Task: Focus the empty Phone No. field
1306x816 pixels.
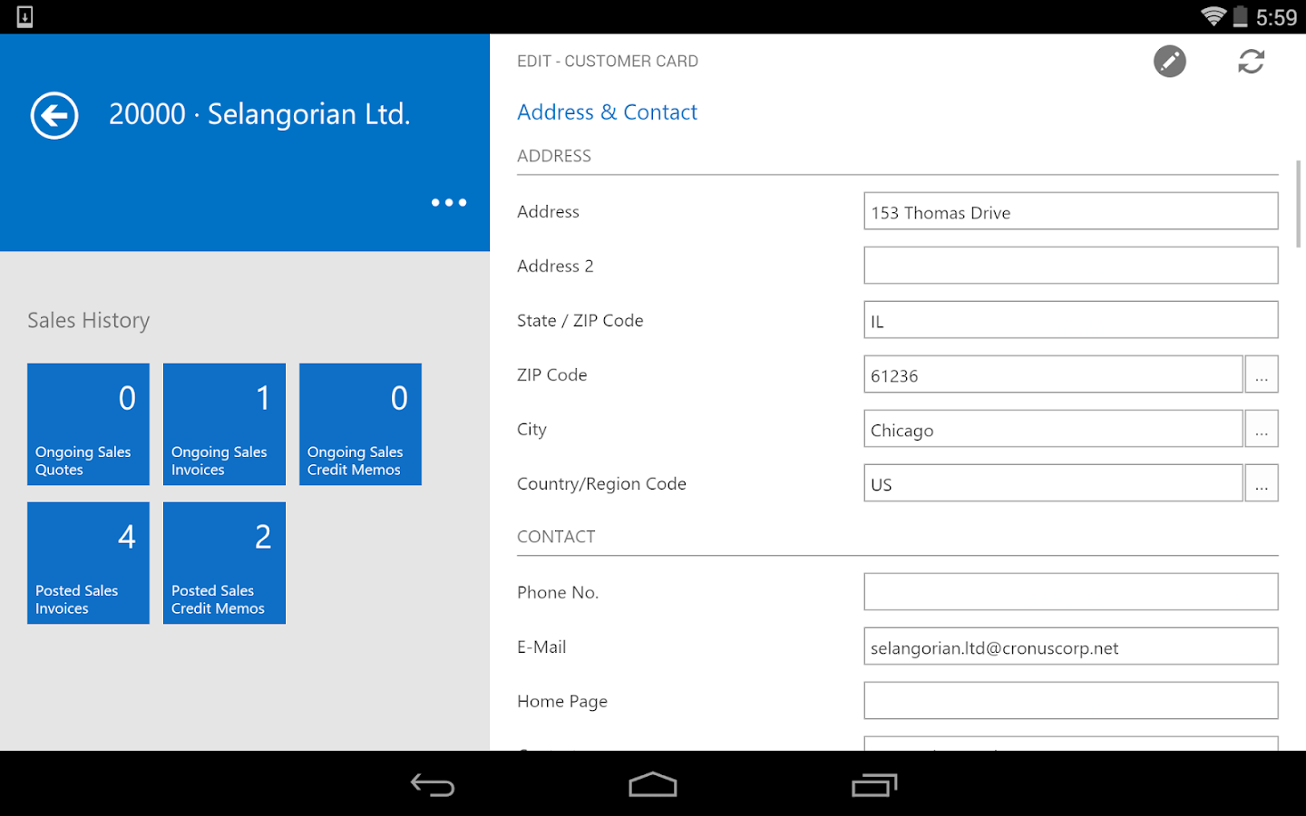Action: pos(1070,592)
